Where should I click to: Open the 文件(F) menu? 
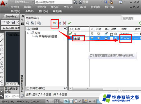click(x=15, y=7)
